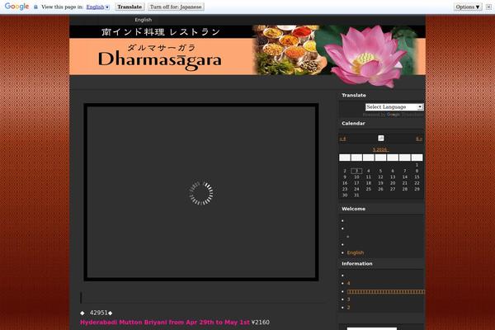Select day 20 in the calendar
Viewport: 495px width, 330px height.
pos(393,183)
